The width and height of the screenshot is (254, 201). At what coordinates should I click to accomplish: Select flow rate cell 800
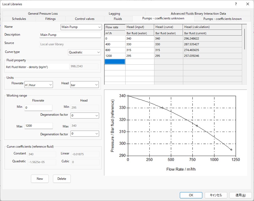115,50
